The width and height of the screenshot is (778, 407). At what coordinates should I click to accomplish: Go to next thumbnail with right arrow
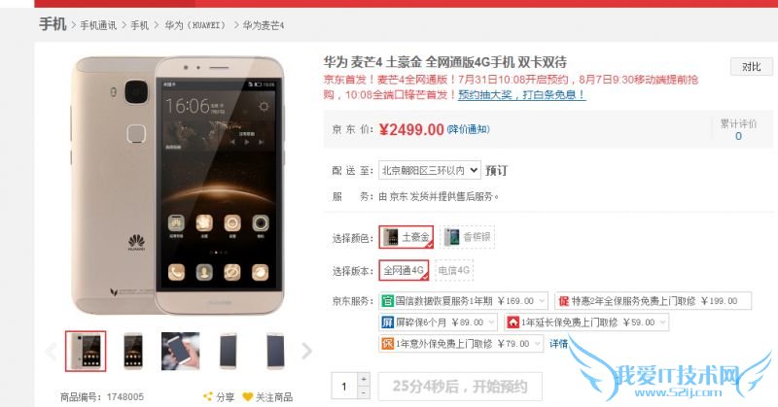tap(306, 351)
